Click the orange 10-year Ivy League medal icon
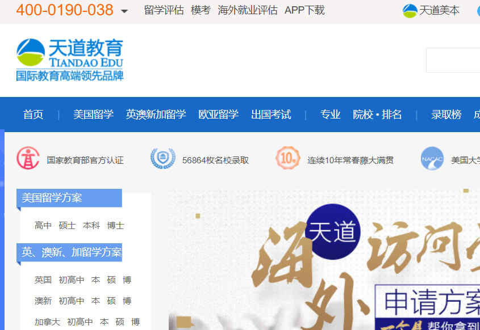Image resolution: width=480 pixels, height=330 pixels. [287, 159]
